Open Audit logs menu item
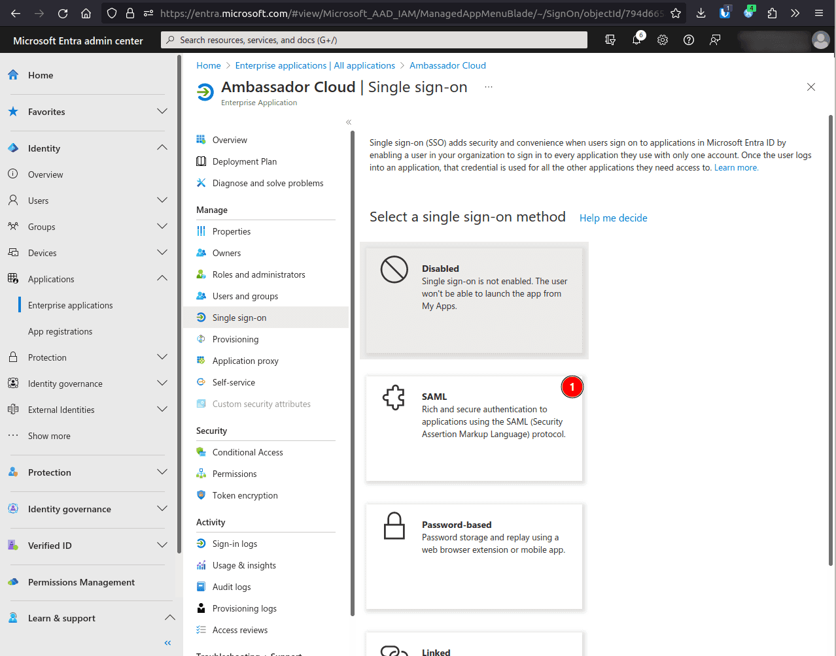Viewport: 836px width, 656px height. 232,587
